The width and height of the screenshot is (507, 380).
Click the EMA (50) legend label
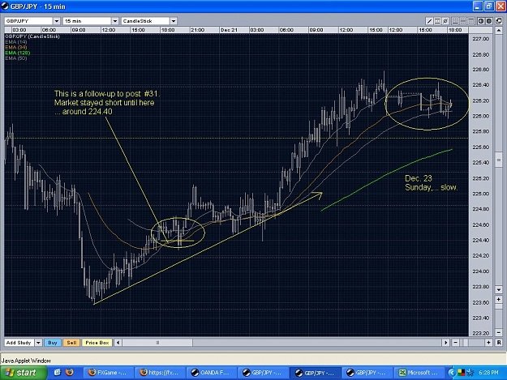click(16, 58)
